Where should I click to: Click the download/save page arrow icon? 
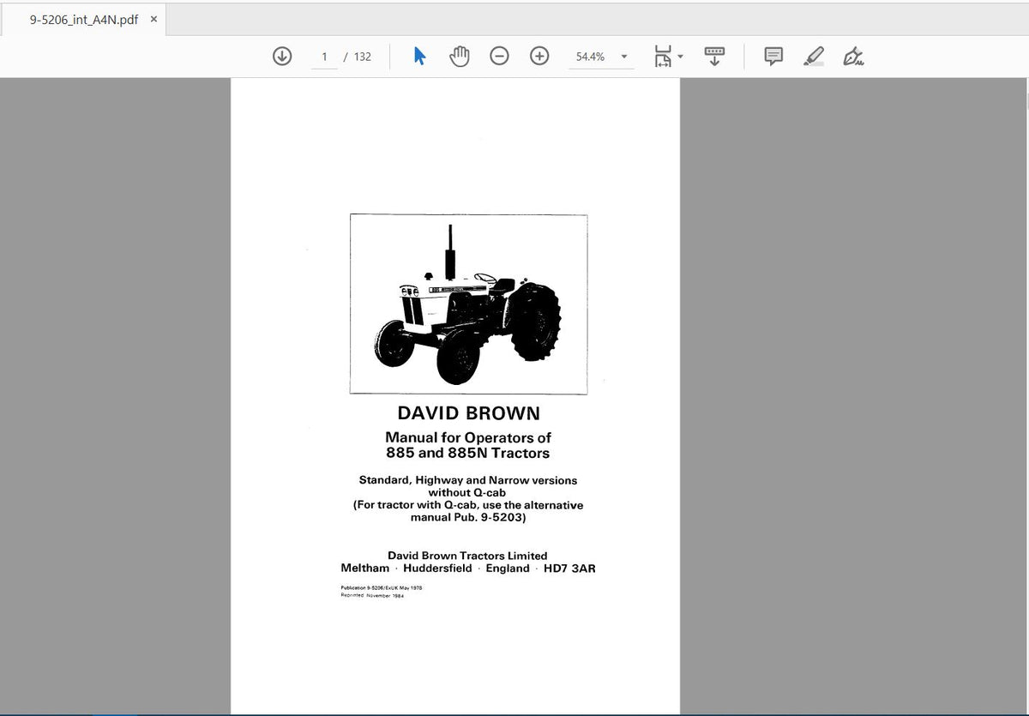click(x=281, y=56)
